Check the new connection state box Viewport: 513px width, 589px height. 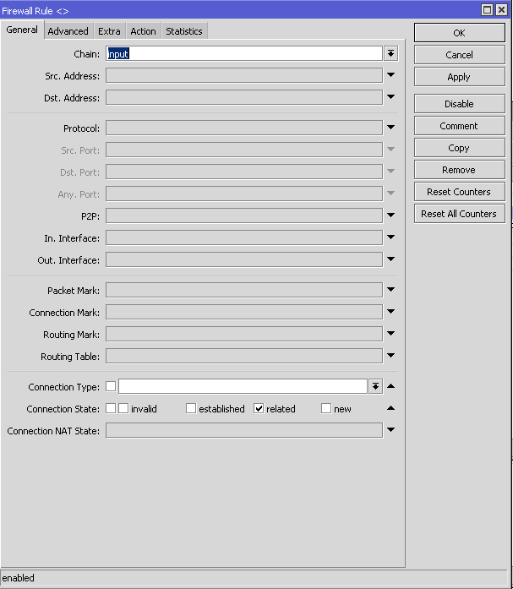click(x=326, y=409)
